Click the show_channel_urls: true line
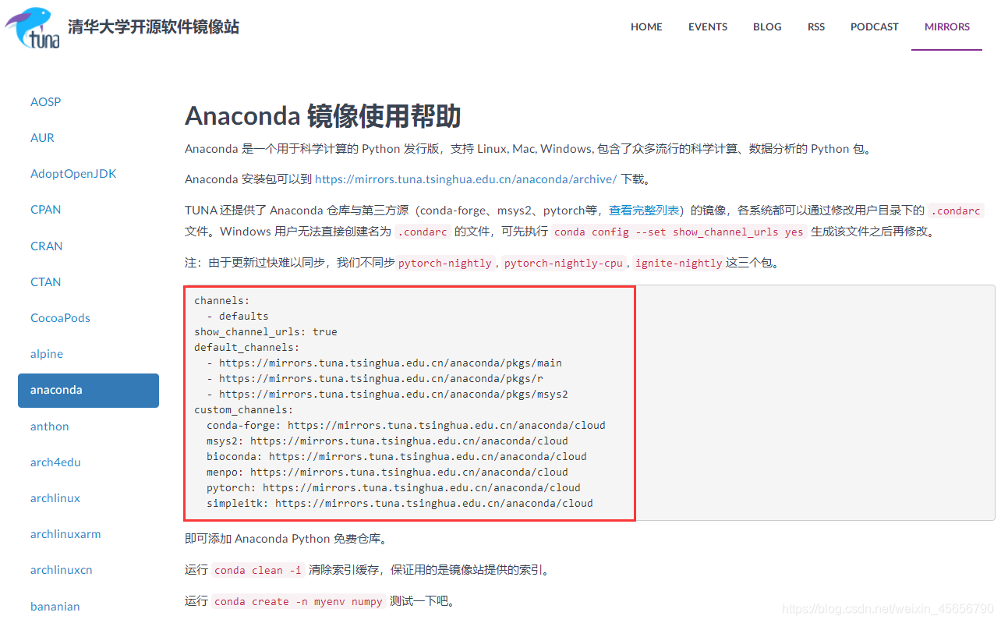The width and height of the screenshot is (1001, 623). point(266,331)
